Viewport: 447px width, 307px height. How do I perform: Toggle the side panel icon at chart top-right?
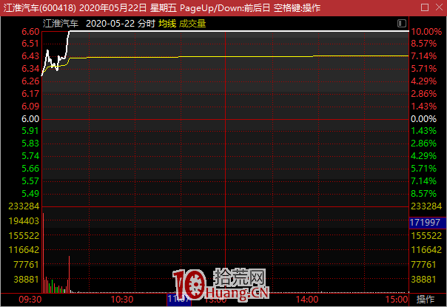[x=401, y=24]
